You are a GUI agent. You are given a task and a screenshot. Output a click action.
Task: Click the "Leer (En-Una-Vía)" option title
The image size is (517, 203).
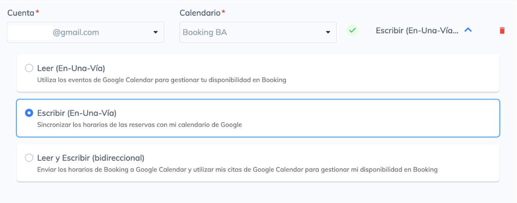[x=71, y=68]
